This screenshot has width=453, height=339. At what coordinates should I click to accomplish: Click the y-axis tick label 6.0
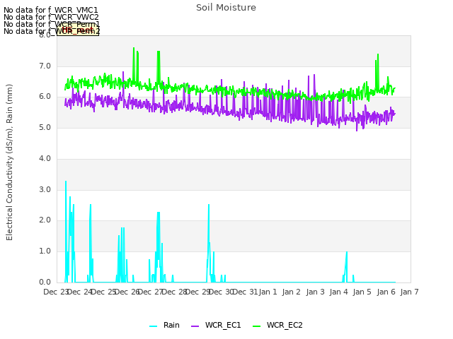[45, 97]
